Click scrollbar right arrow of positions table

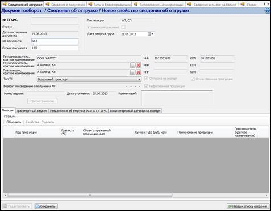pyautogui.click(x=266, y=195)
